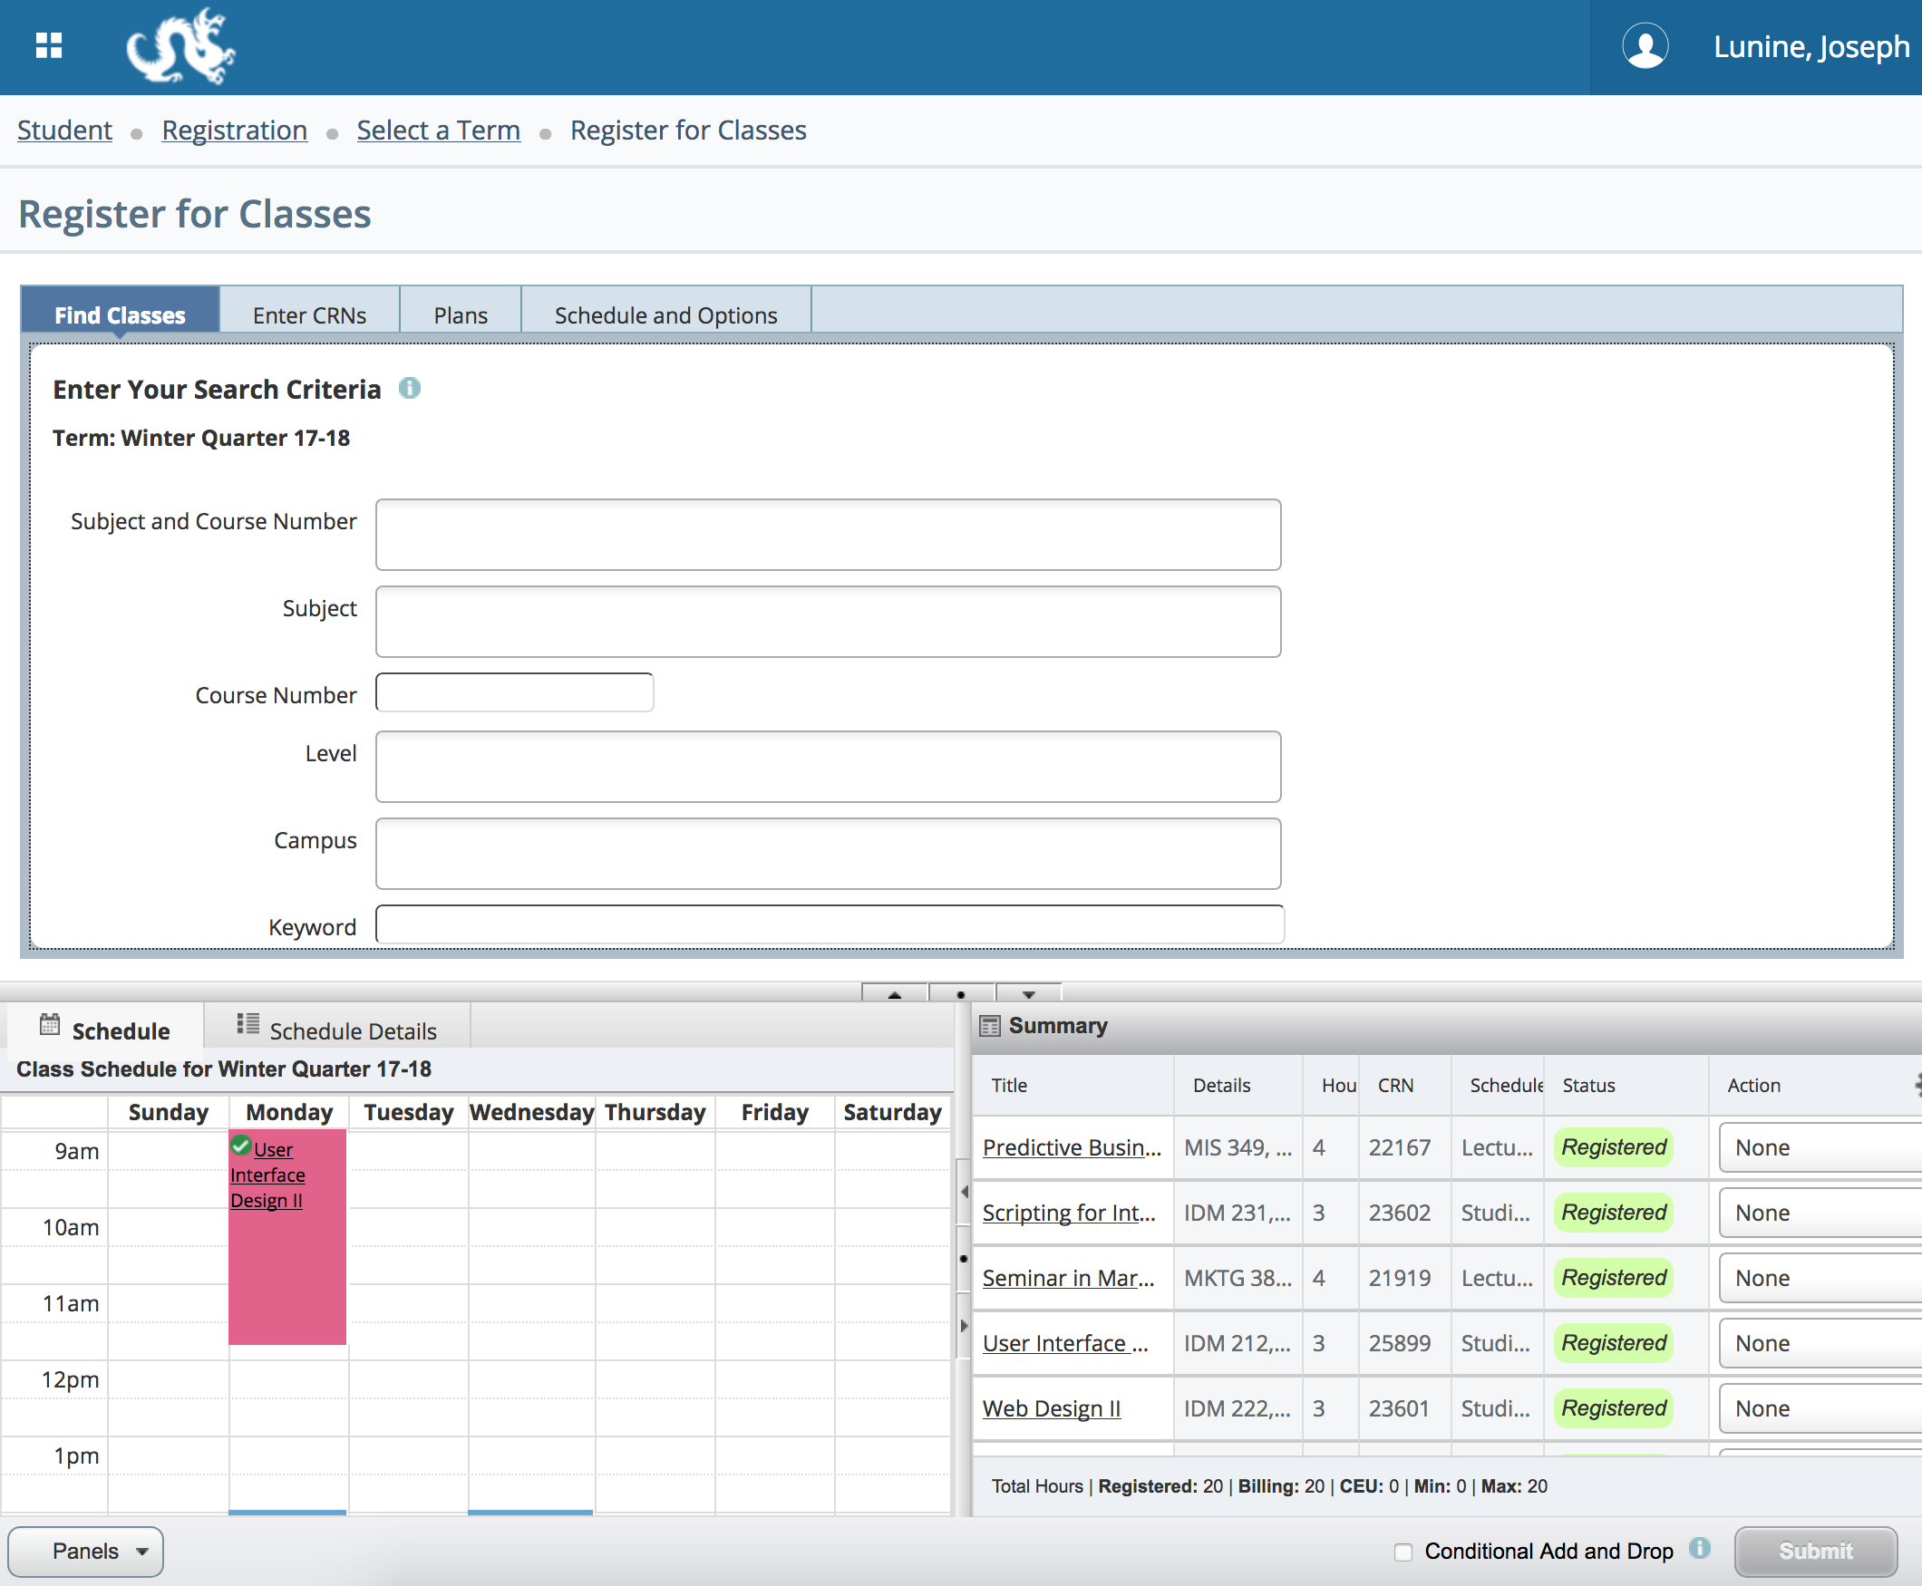Open the Action dropdown for Web Design II
Screen dimensions: 1922x1586
(x=1817, y=1407)
